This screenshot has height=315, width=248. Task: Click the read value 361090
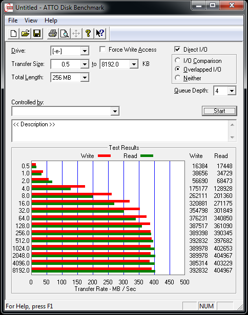[x=223, y=226]
